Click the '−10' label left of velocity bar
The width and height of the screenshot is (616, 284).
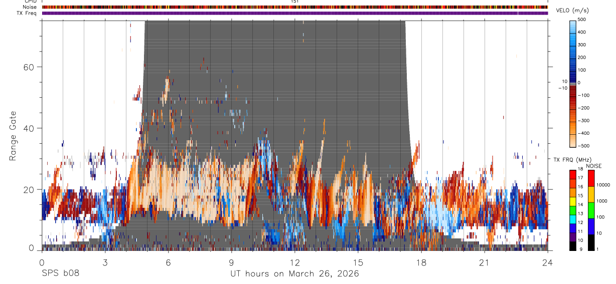pos(563,88)
